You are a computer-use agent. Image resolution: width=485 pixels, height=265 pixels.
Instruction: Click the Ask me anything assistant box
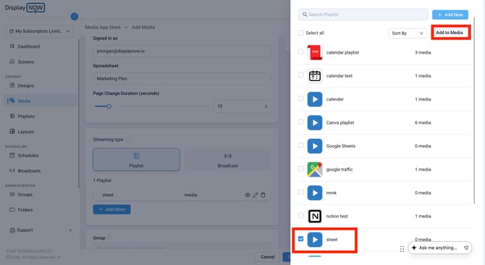click(x=440, y=248)
